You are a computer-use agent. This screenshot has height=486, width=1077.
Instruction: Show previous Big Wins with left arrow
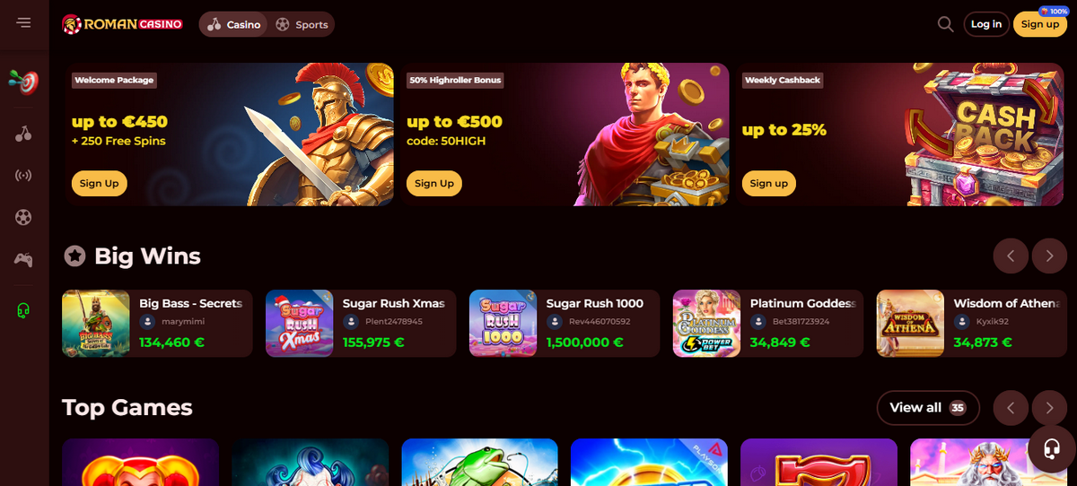[x=1011, y=256]
